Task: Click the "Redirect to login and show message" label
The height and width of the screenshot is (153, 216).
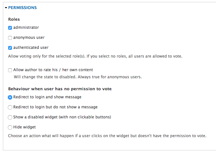Action: (47, 97)
